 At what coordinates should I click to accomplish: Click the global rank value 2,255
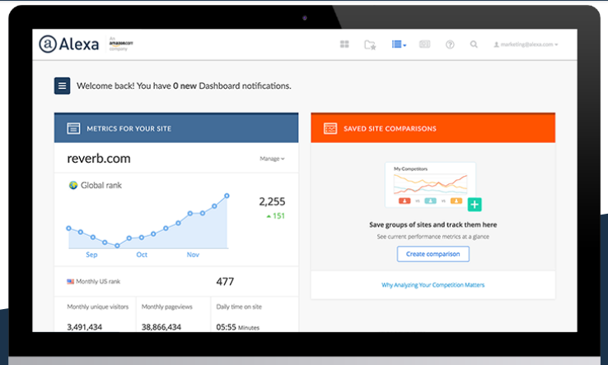click(x=272, y=201)
